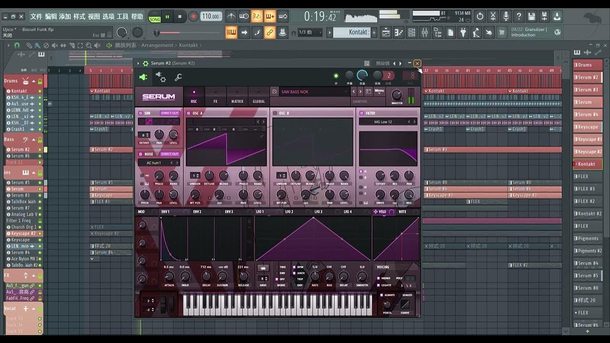The image size is (610, 343).
Task: Stop playback with the square stop button
Action: (x=180, y=17)
